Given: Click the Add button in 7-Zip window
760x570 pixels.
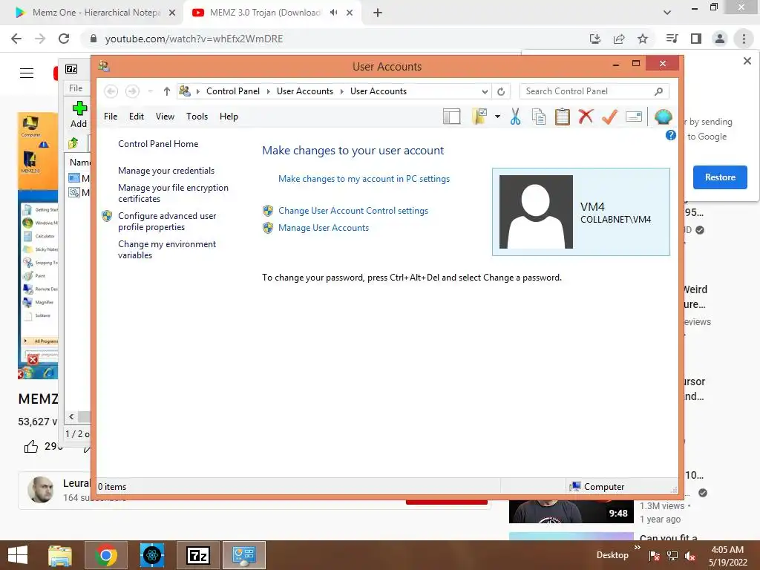Looking at the screenshot, I should tap(79, 114).
